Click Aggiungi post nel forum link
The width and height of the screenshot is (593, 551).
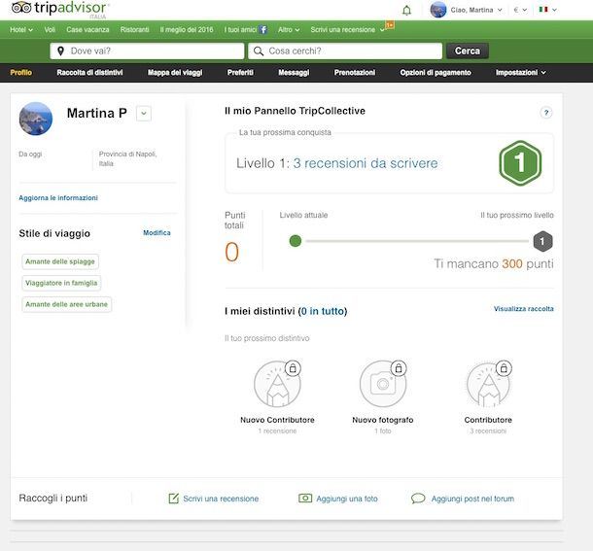(x=472, y=499)
